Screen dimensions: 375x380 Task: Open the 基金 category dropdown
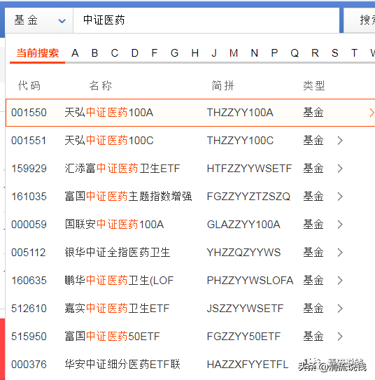point(39,20)
